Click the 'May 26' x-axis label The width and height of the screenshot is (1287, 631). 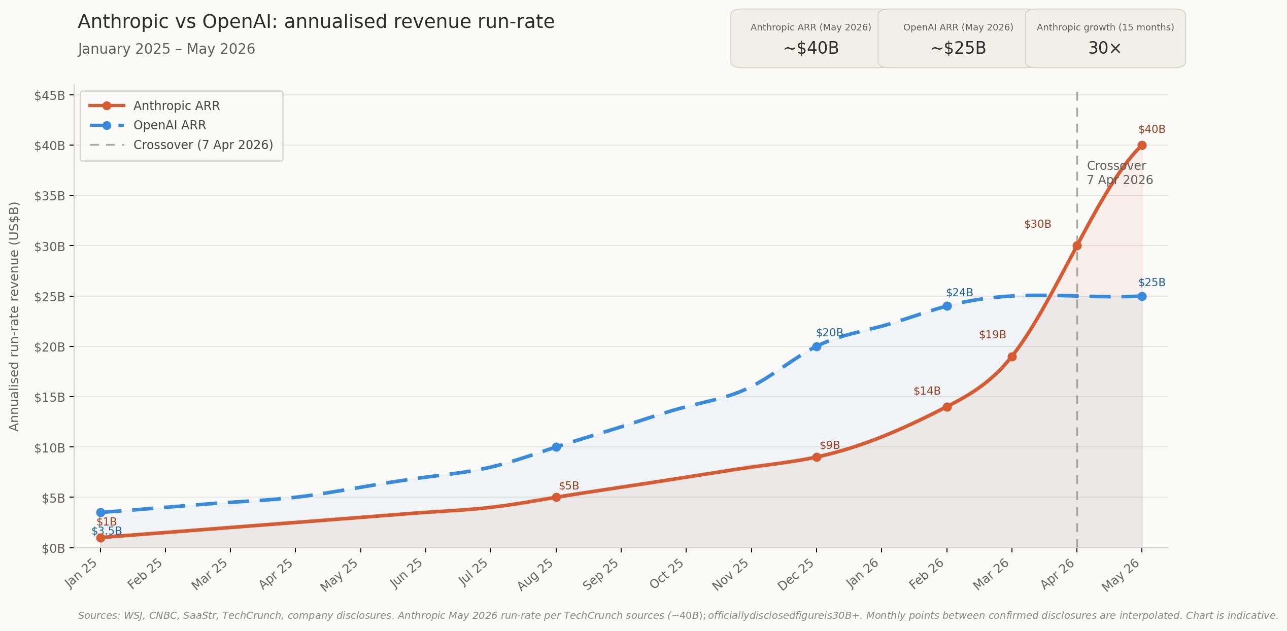(1121, 574)
